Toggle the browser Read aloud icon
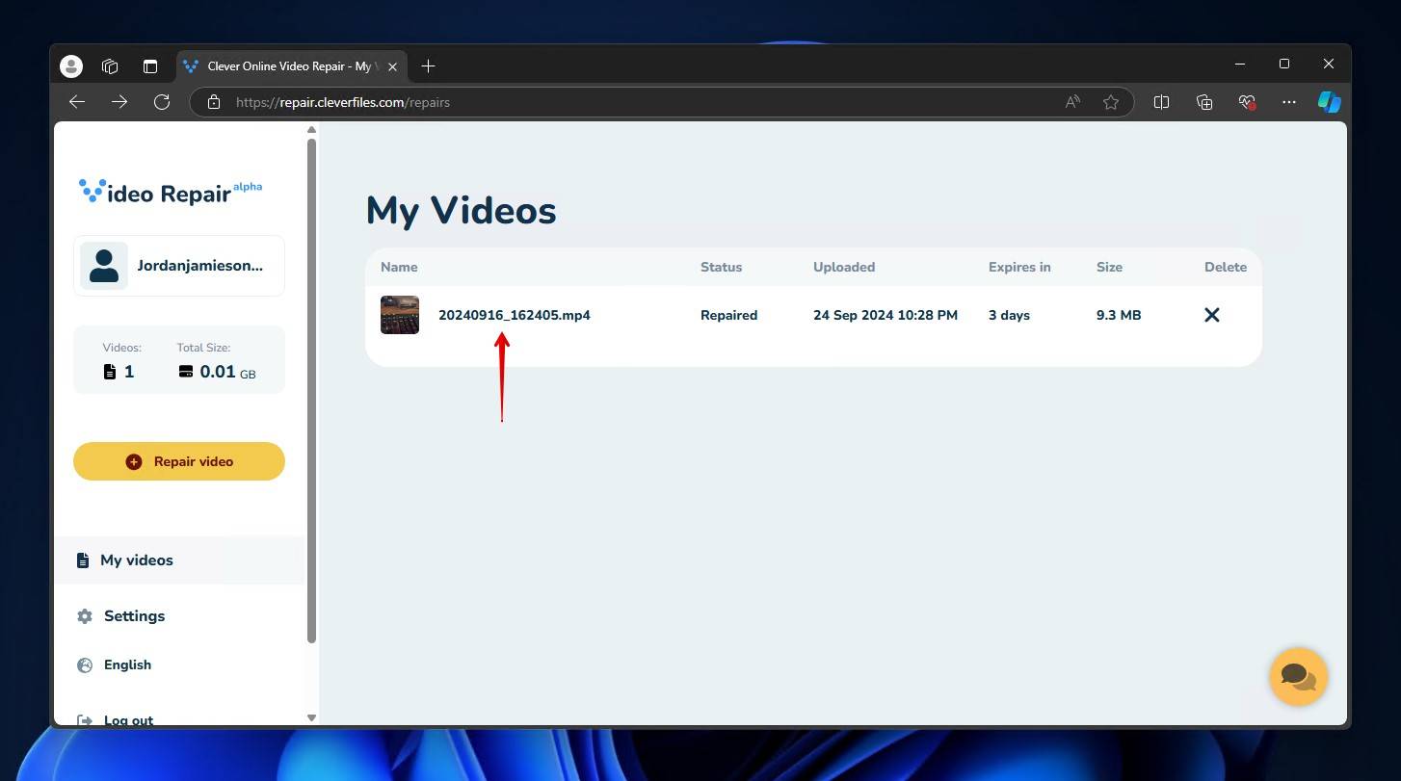The width and height of the screenshot is (1401, 781). [1072, 102]
